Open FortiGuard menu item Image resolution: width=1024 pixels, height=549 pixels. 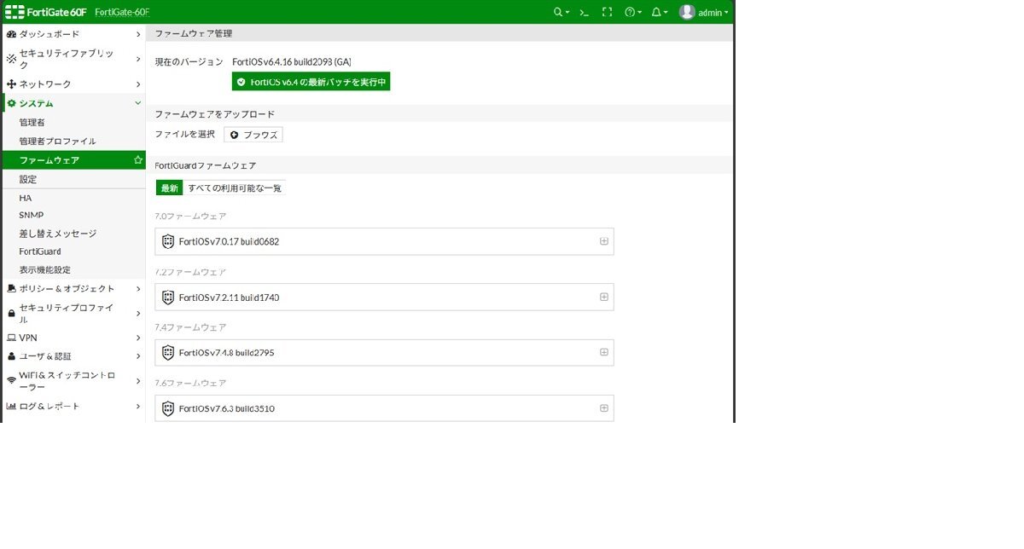[73, 251]
